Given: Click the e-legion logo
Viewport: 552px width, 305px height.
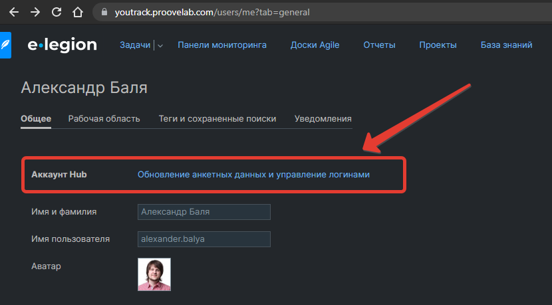Looking at the screenshot, I should coord(62,45).
